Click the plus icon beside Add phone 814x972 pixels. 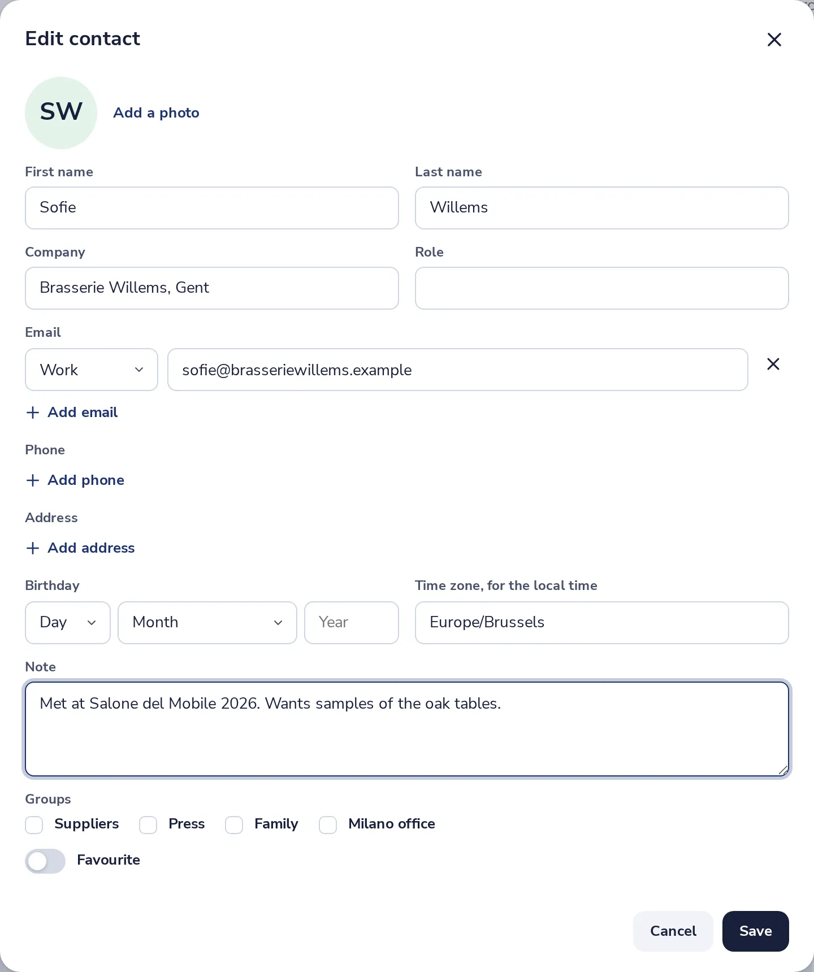click(x=33, y=480)
